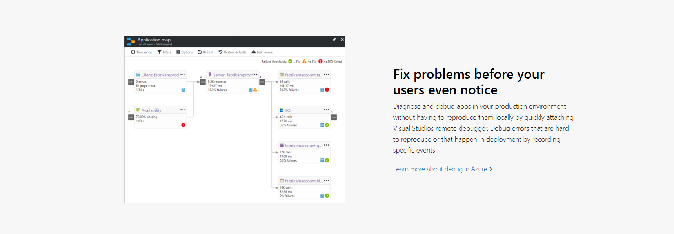Click the orange warning triangle in Server node

pos(255,90)
